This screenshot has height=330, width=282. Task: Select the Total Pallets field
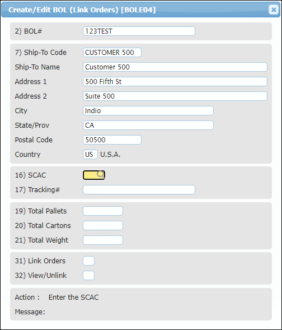pos(103,211)
